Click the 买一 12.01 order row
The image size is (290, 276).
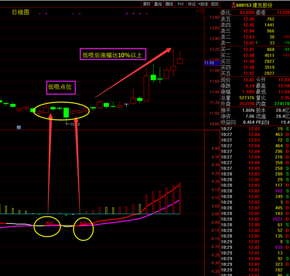(255, 49)
